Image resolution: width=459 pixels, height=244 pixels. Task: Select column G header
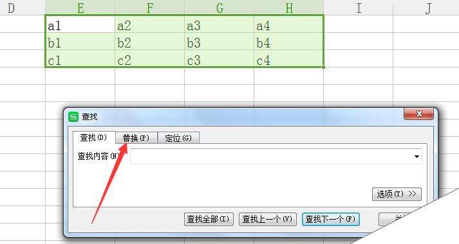(220, 7)
